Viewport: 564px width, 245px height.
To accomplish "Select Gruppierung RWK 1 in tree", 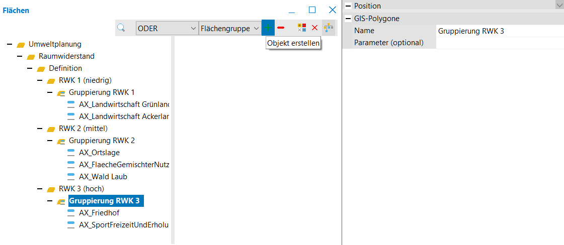I will [x=101, y=92].
